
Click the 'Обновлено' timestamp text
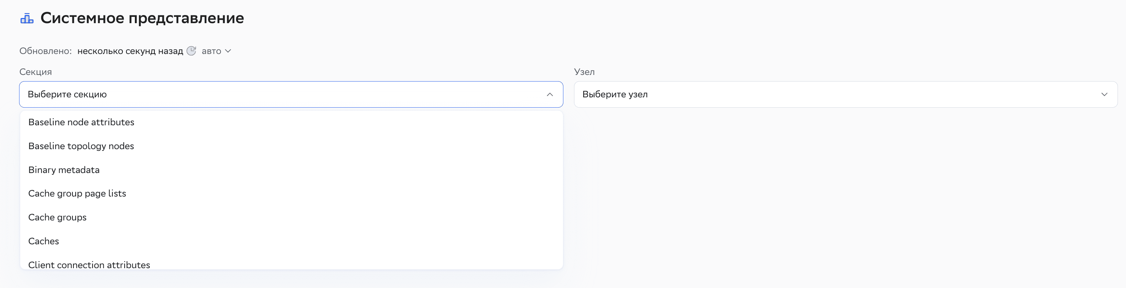(46, 51)
